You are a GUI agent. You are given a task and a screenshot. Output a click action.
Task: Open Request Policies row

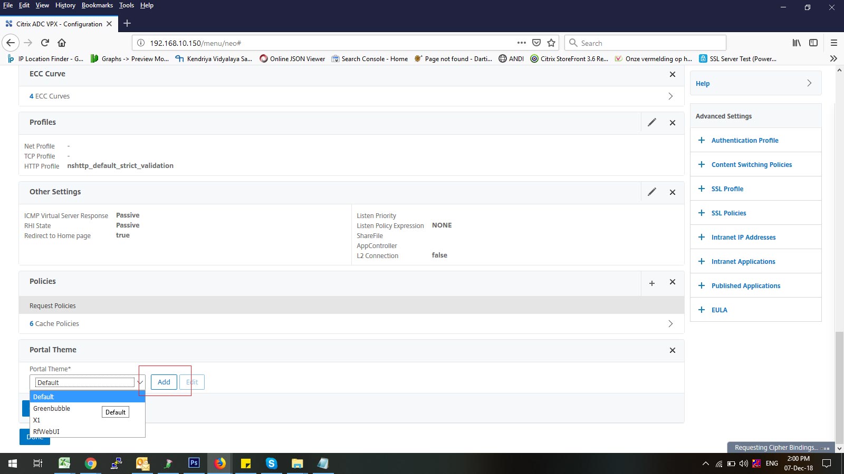351,305
